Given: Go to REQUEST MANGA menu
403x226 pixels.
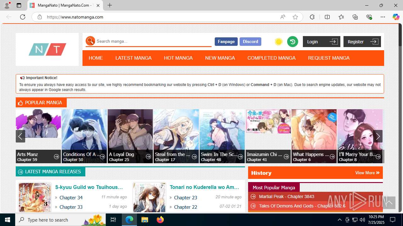Looking at the screenshot, I should tap(329, 58).
